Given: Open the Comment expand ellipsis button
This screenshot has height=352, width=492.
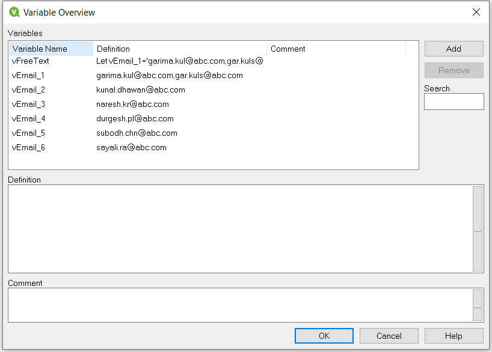Looking at the screenshot, I should click(x=478, y=307).
